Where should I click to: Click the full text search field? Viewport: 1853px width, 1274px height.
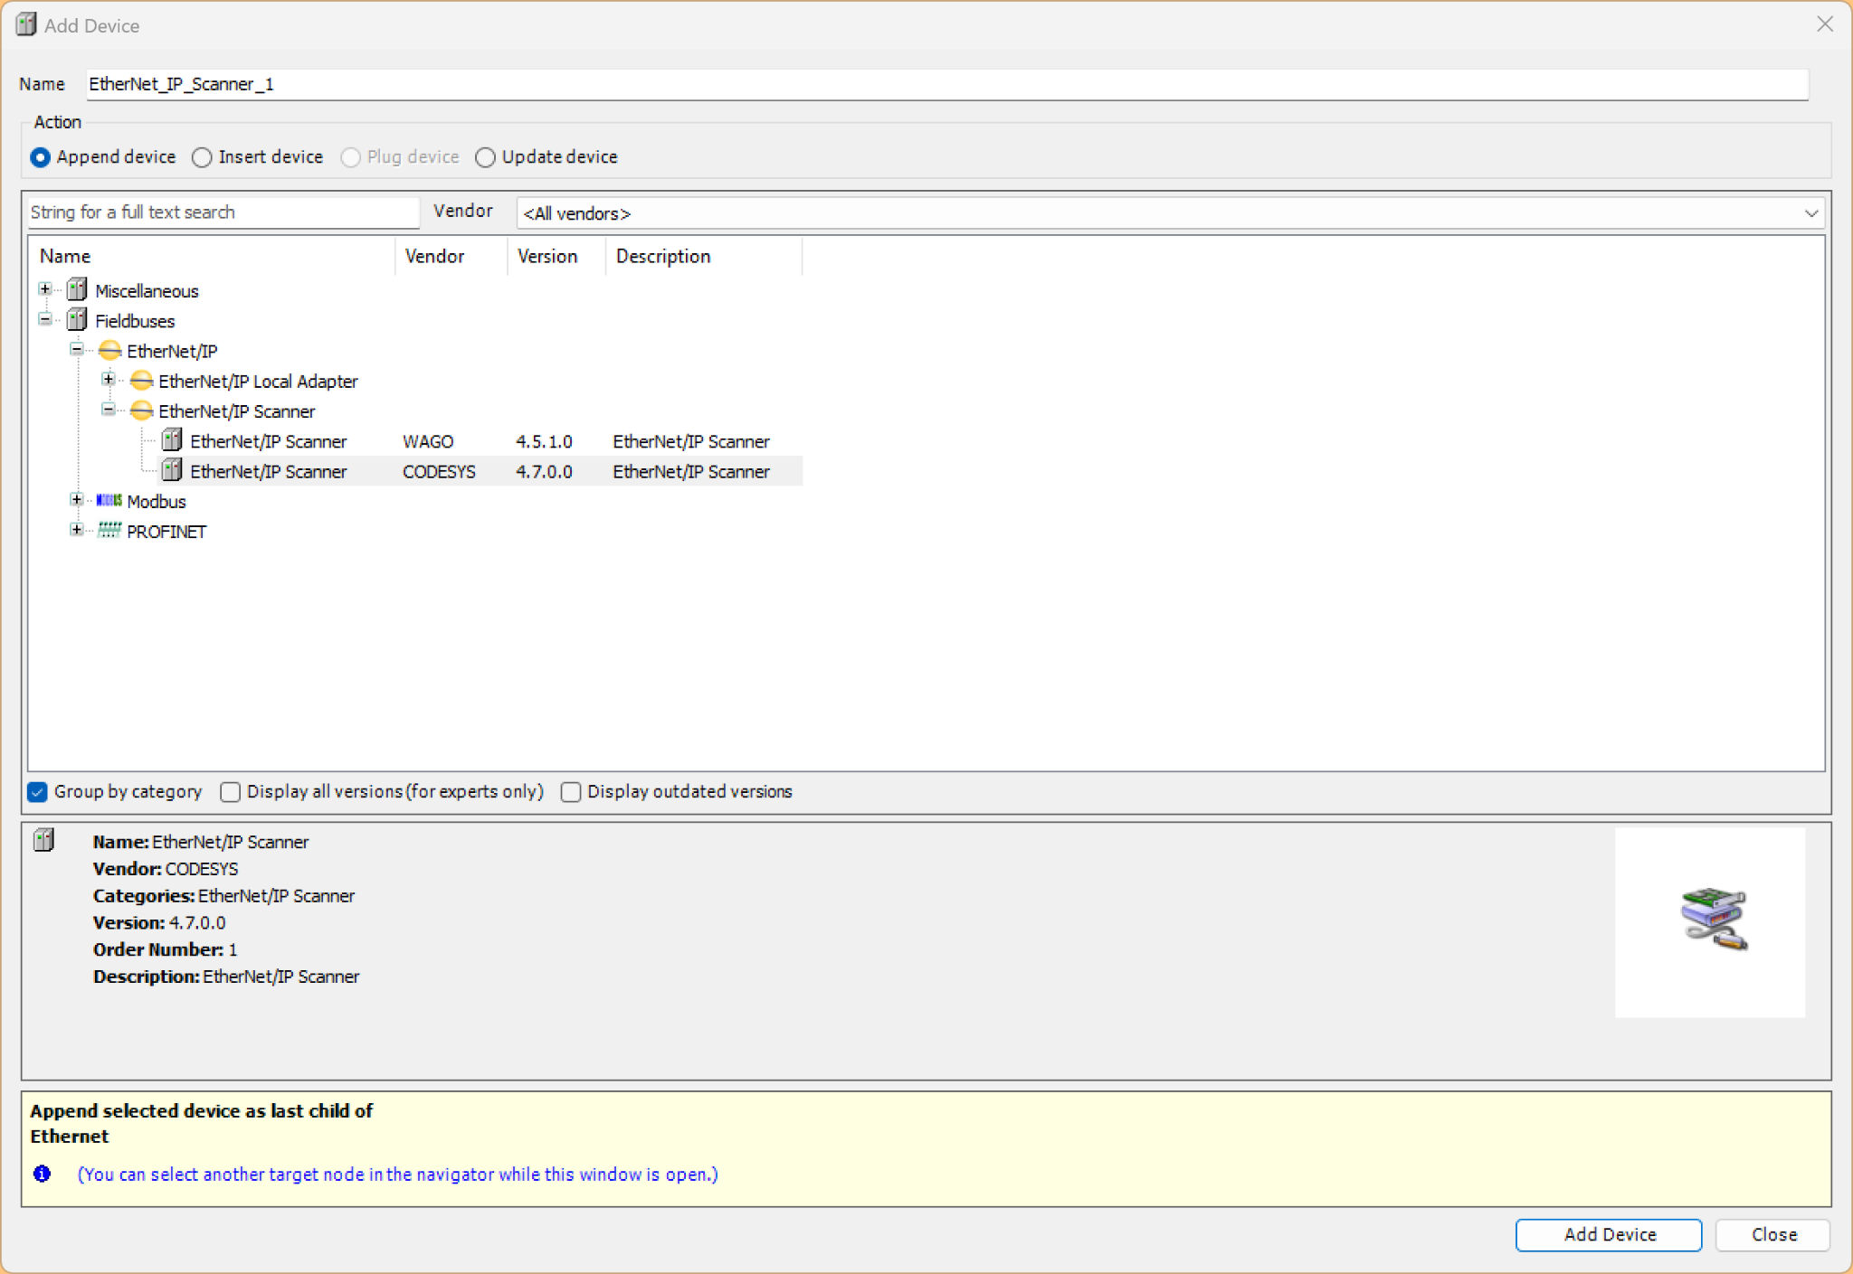[x=223, y=212]
